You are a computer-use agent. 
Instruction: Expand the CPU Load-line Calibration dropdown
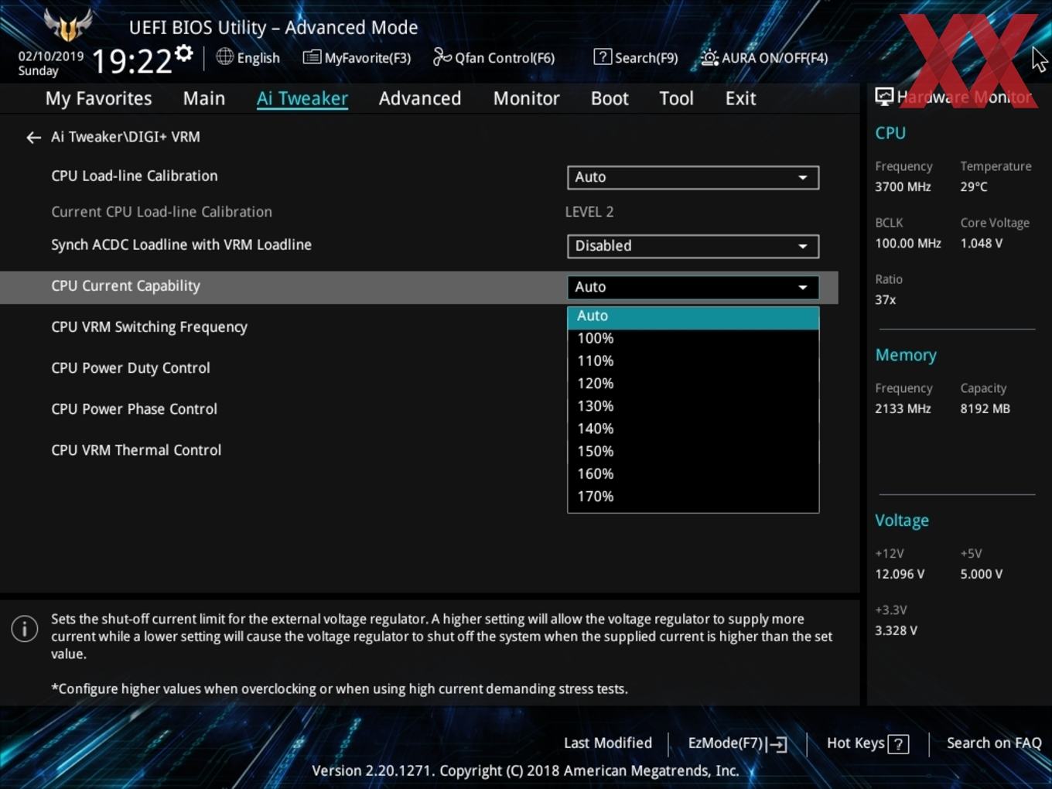[x=693, y=177]
